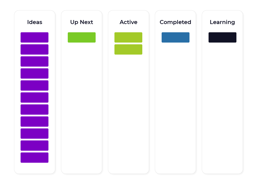
Task: Select the eighth purple card in Ideas
Action: (34, 121)
